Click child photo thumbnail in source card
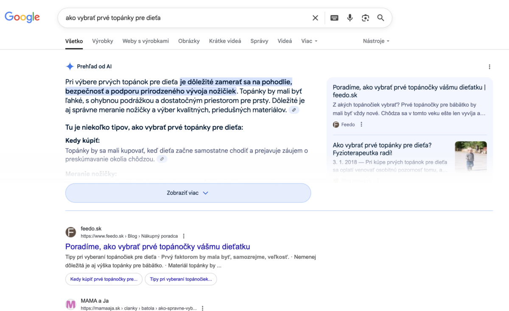 click(471, 157)
